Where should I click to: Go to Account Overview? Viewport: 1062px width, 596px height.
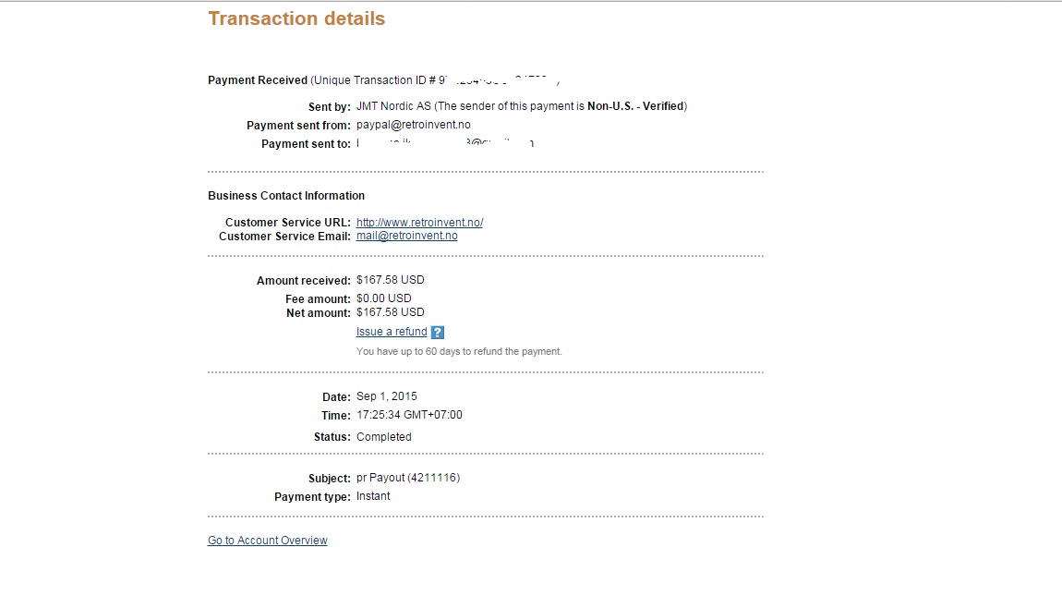pos(267,541)
